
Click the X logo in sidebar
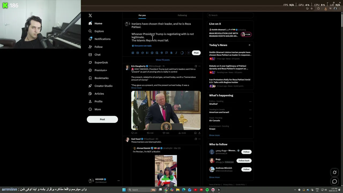pyautogui.click(x=90, y=16)
